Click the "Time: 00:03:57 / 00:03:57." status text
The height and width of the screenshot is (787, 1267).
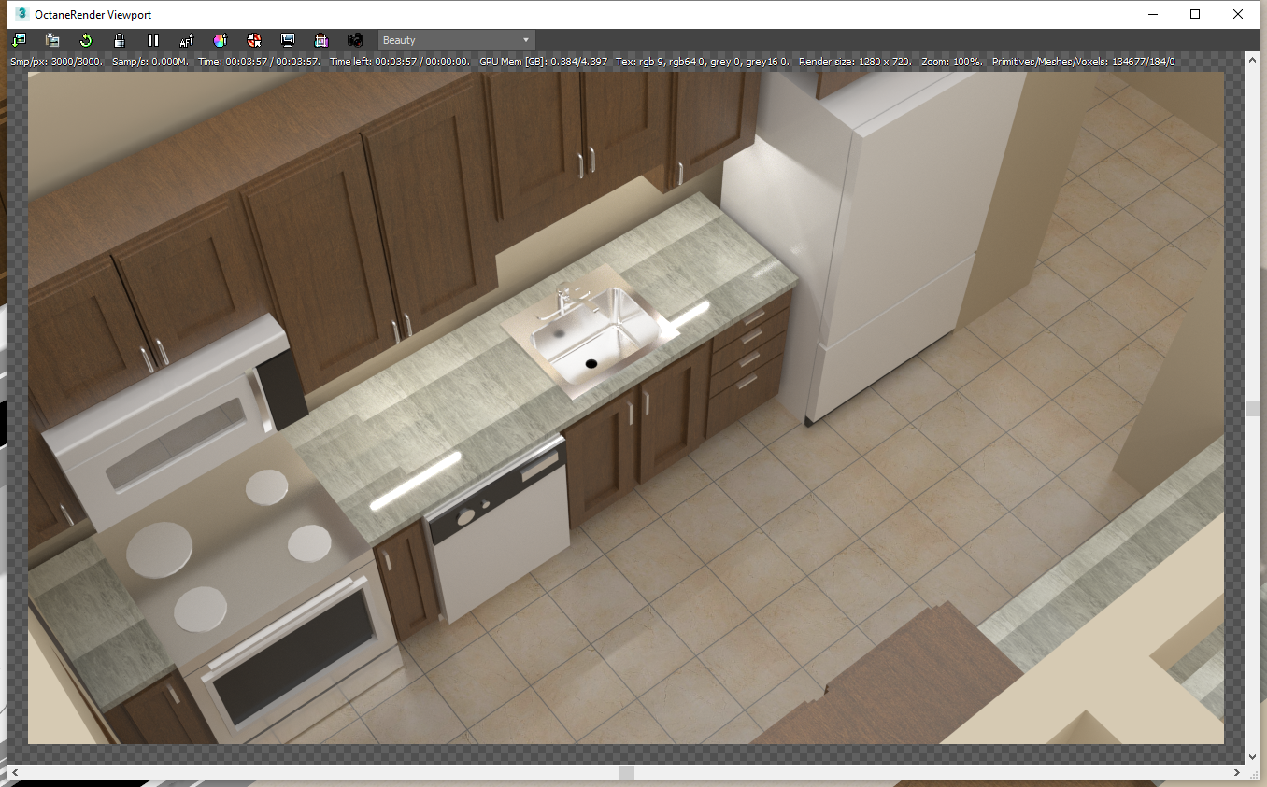pyautogui.click(x=260, y=62)
